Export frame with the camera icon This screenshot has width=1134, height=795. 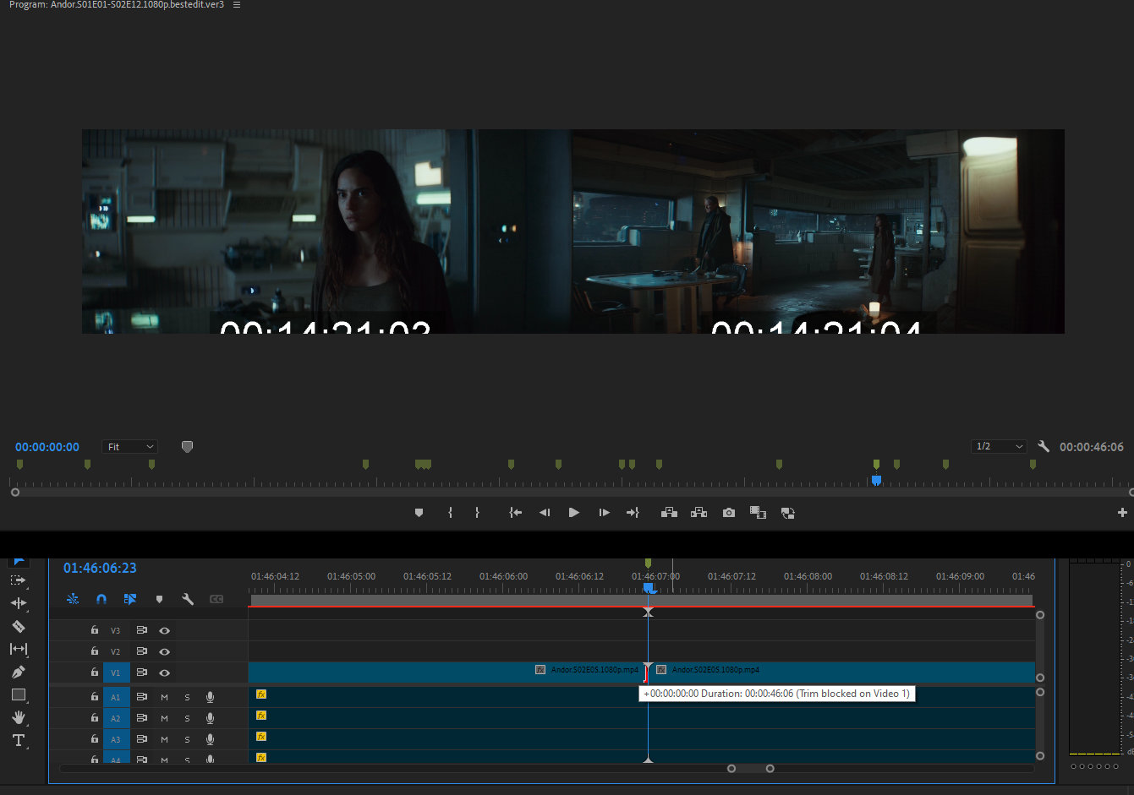tap(729, 513)
